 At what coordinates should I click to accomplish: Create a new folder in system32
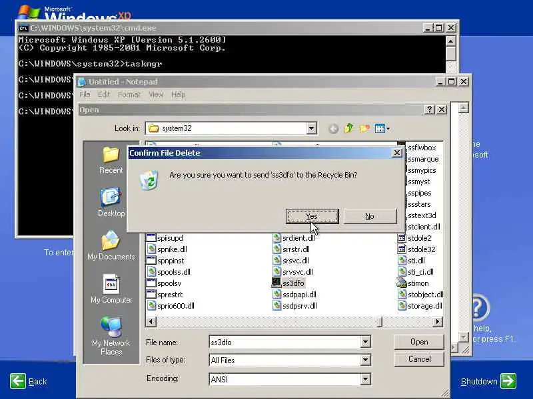point(364,128)
